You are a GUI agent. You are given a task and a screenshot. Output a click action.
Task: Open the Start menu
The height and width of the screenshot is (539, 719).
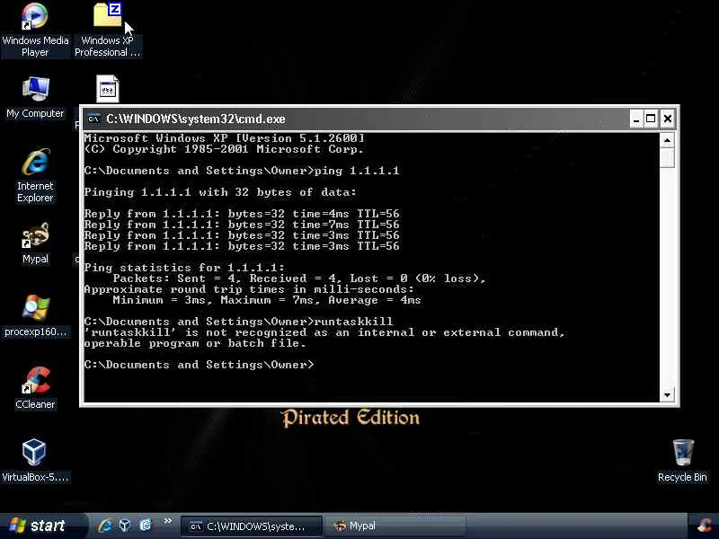tap(43, 526)
